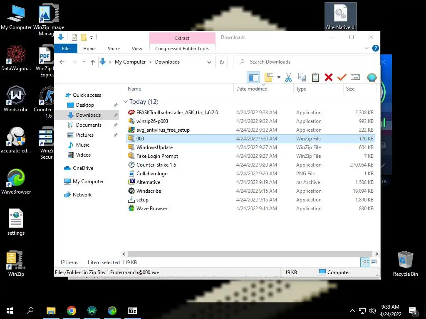Select Music in navigation pane
This screenshot has height=319, width=426.
click(83, 145)
